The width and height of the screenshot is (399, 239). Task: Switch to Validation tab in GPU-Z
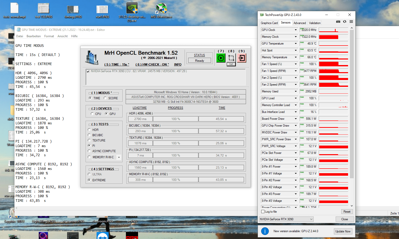pyautogui.click(x=315, y=23)
